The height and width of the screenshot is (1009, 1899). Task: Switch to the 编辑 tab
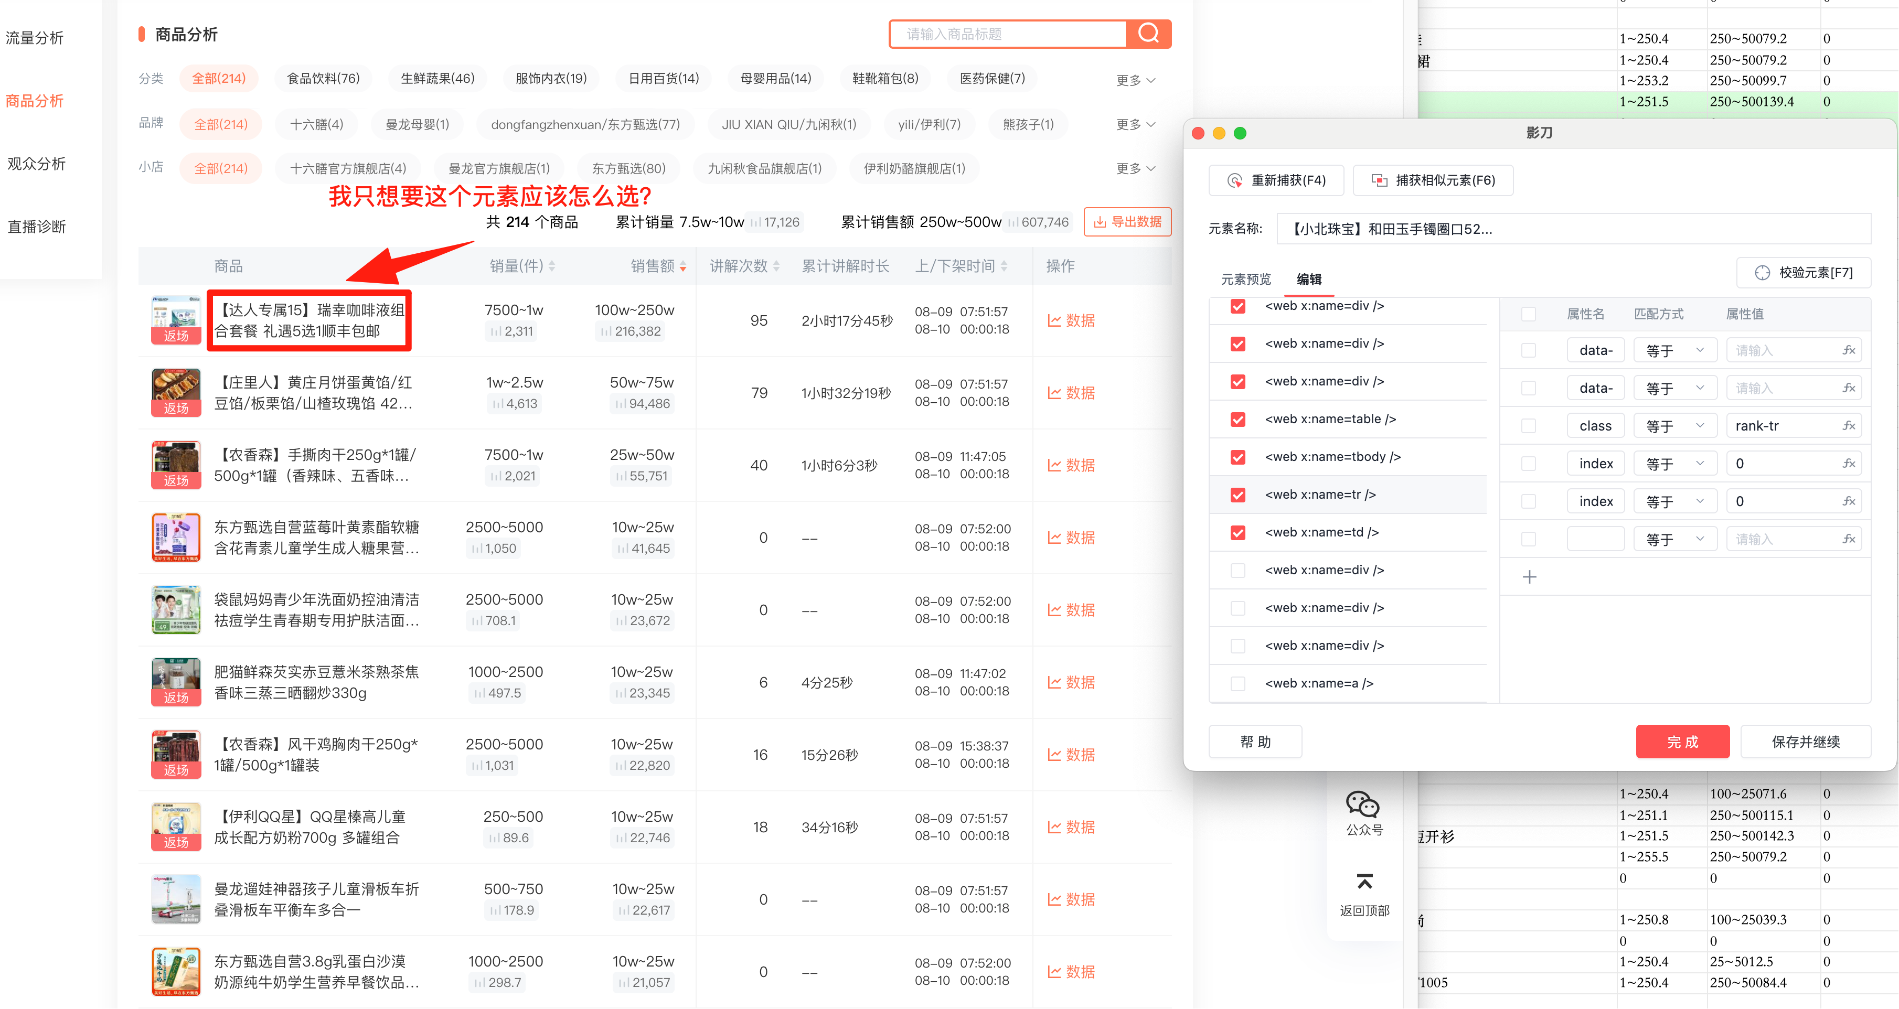1308,278
